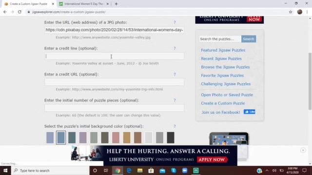Image resolution: width=312 pixels, height=175 pixels.
Task: Select the sage gray-green swatch
Action: click(x=94, y=138)
